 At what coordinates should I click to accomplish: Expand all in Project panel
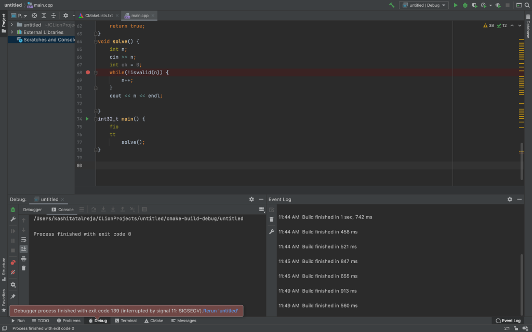tap(44, 16)
